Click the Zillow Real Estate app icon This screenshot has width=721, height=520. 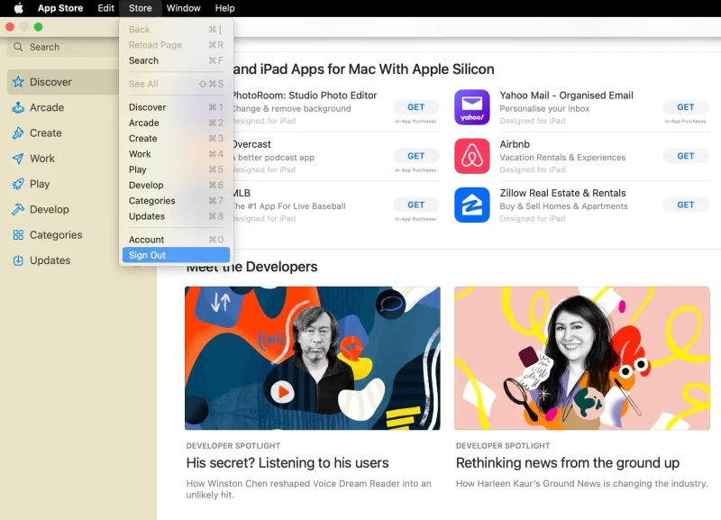coord(471,205)
